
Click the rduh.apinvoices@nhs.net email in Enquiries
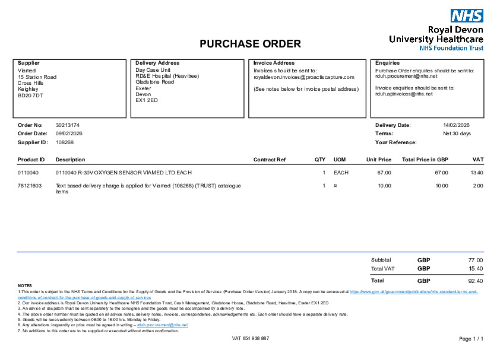[404, 94]
